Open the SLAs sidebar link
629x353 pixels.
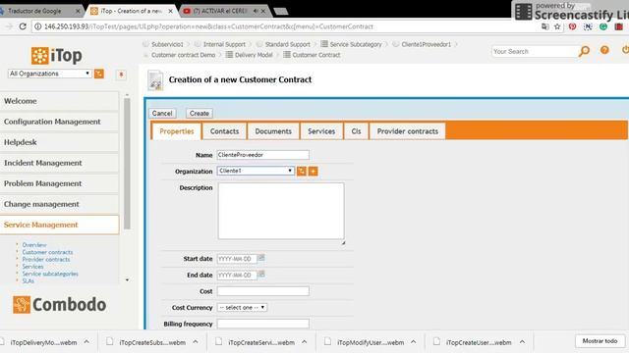pos(29,281)
